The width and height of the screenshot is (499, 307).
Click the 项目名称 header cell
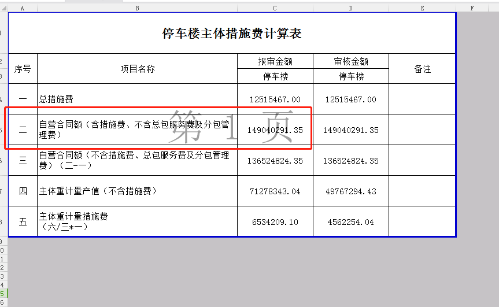click(x=137, y=69)
